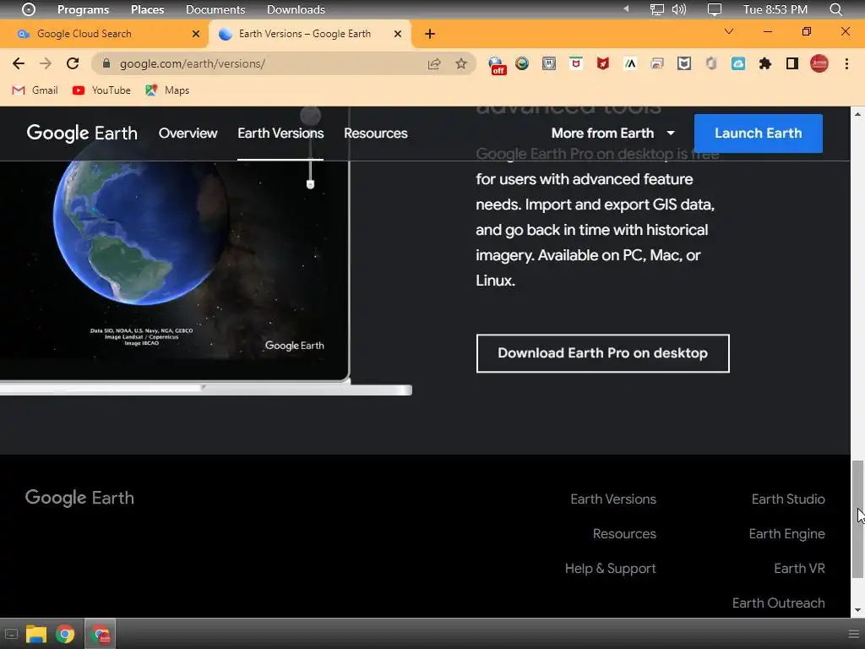Switch to the Google Cloud Search tab
This screenshot has height=649, width=865.
104,34
